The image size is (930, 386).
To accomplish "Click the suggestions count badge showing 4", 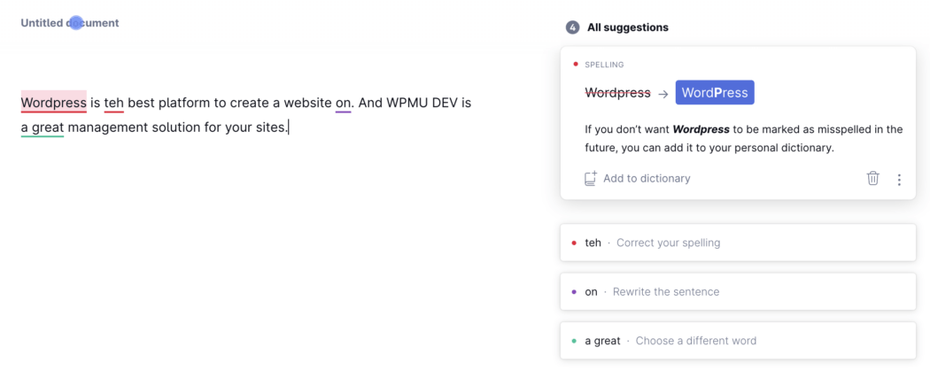I will tap(572, 27).
